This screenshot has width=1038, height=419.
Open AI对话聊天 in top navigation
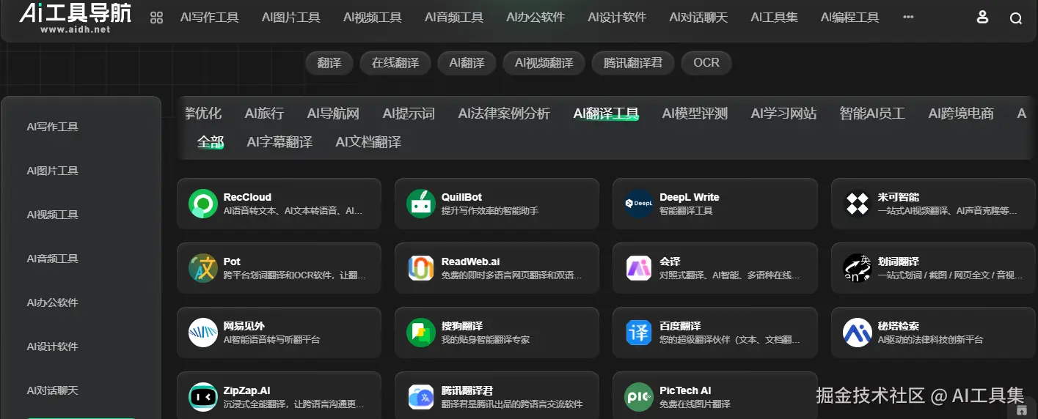click(x=698, y=18)
